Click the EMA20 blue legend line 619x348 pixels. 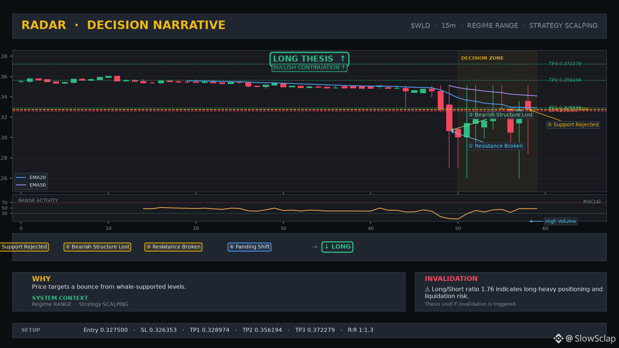[x=21, y=177]
